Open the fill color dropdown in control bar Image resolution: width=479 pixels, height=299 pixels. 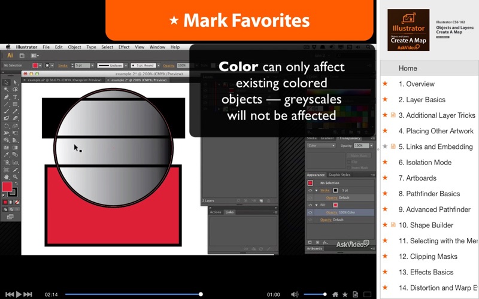point(40,65)
